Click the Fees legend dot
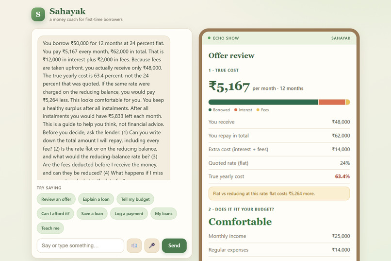This screenshot has height=261, width=391. point(258,110)
